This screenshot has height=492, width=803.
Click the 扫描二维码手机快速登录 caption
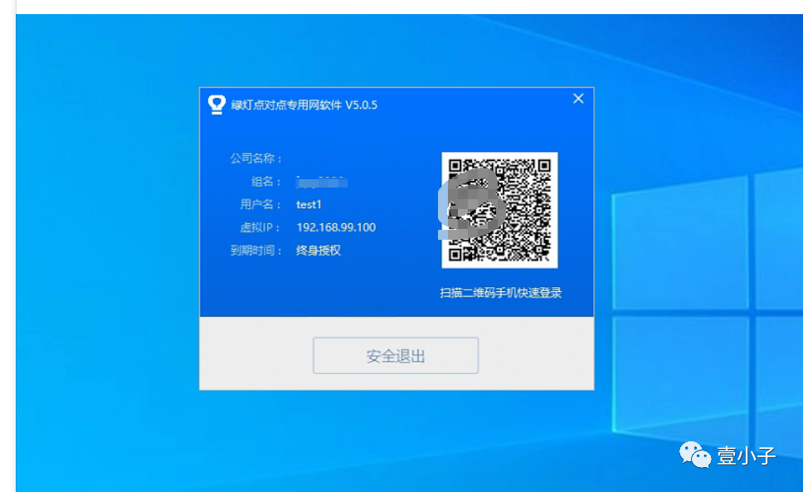click(500, 293)
